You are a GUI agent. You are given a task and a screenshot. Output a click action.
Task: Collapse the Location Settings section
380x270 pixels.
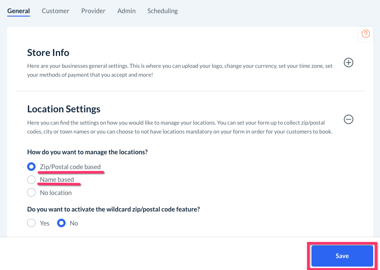pos(348,120)
